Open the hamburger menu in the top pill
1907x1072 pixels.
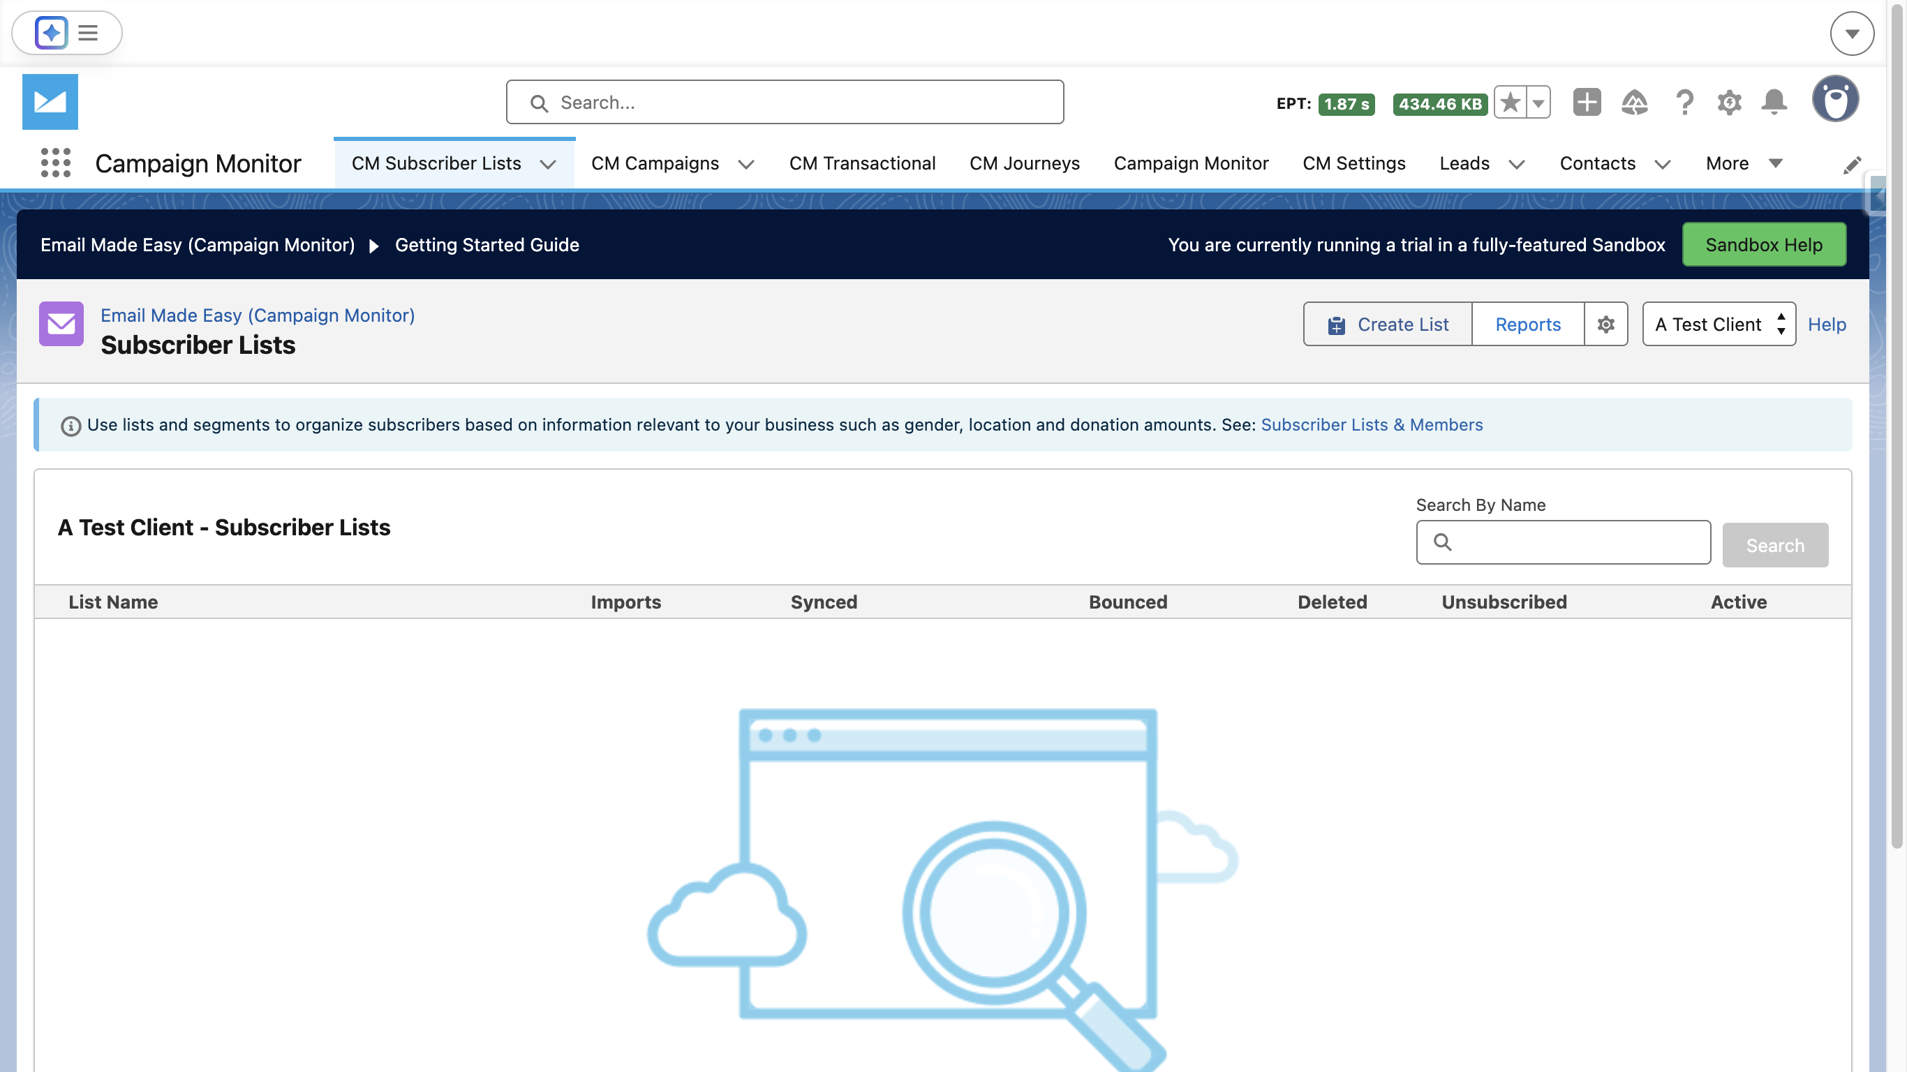[x=88, y=33]
